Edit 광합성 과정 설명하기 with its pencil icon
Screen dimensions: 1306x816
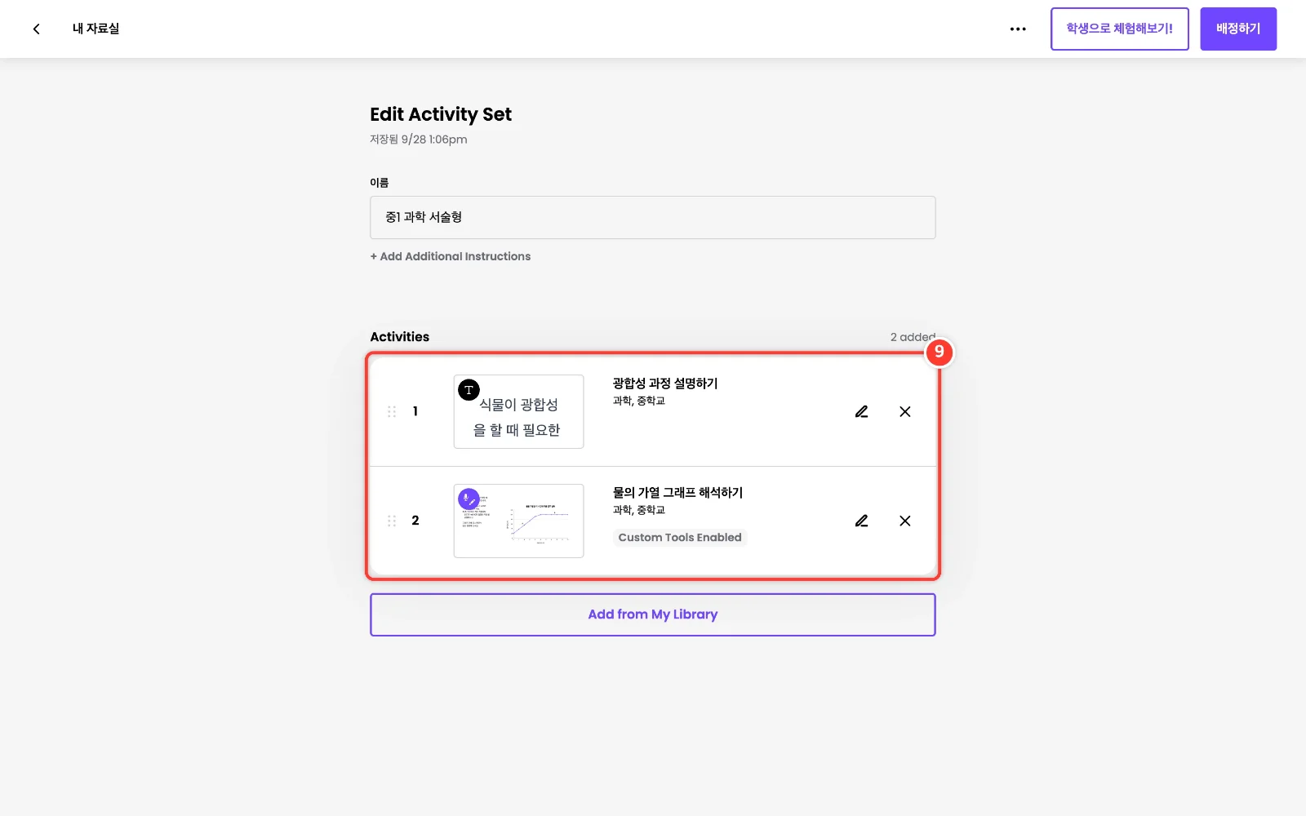tap(861, 411)
